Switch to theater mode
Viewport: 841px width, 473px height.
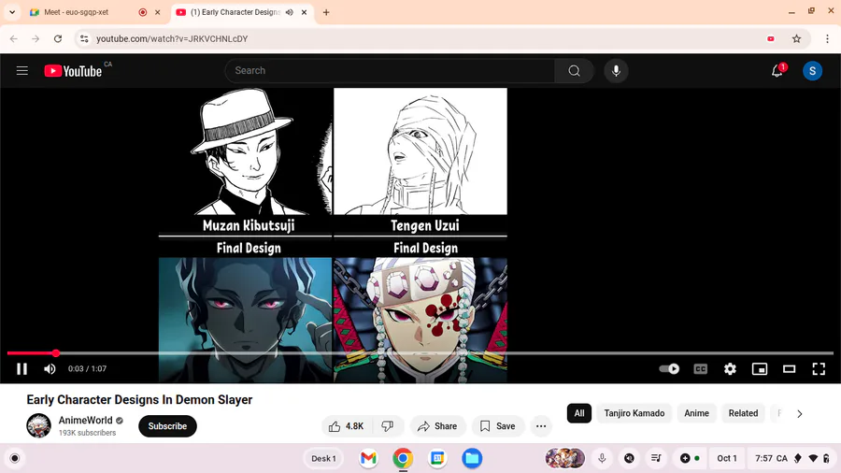(789, 369)
